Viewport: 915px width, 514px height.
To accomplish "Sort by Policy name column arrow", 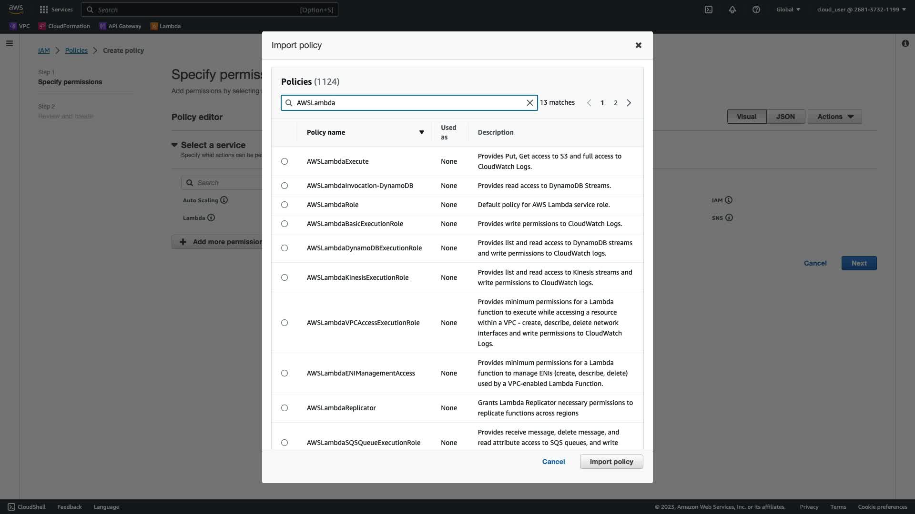I will pos(421,132).
